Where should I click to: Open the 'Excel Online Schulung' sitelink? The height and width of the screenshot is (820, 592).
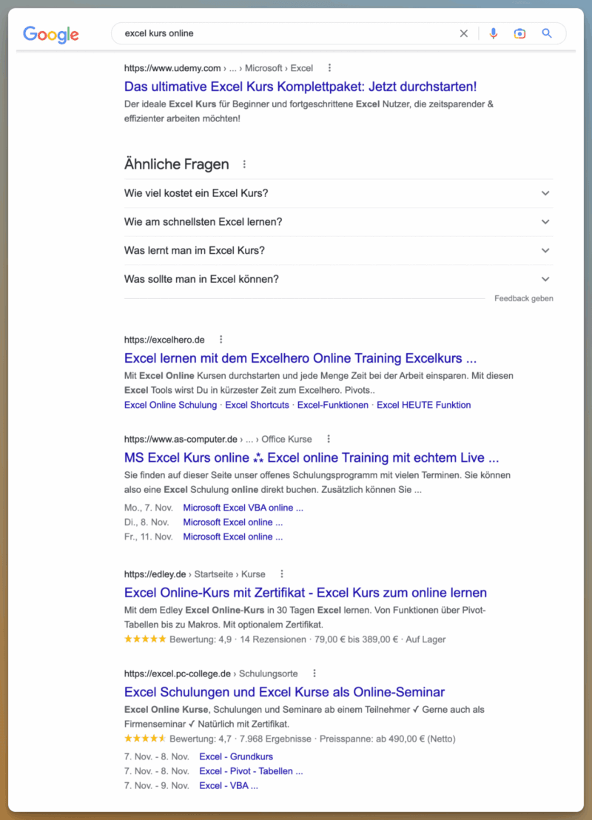[170, 405]
